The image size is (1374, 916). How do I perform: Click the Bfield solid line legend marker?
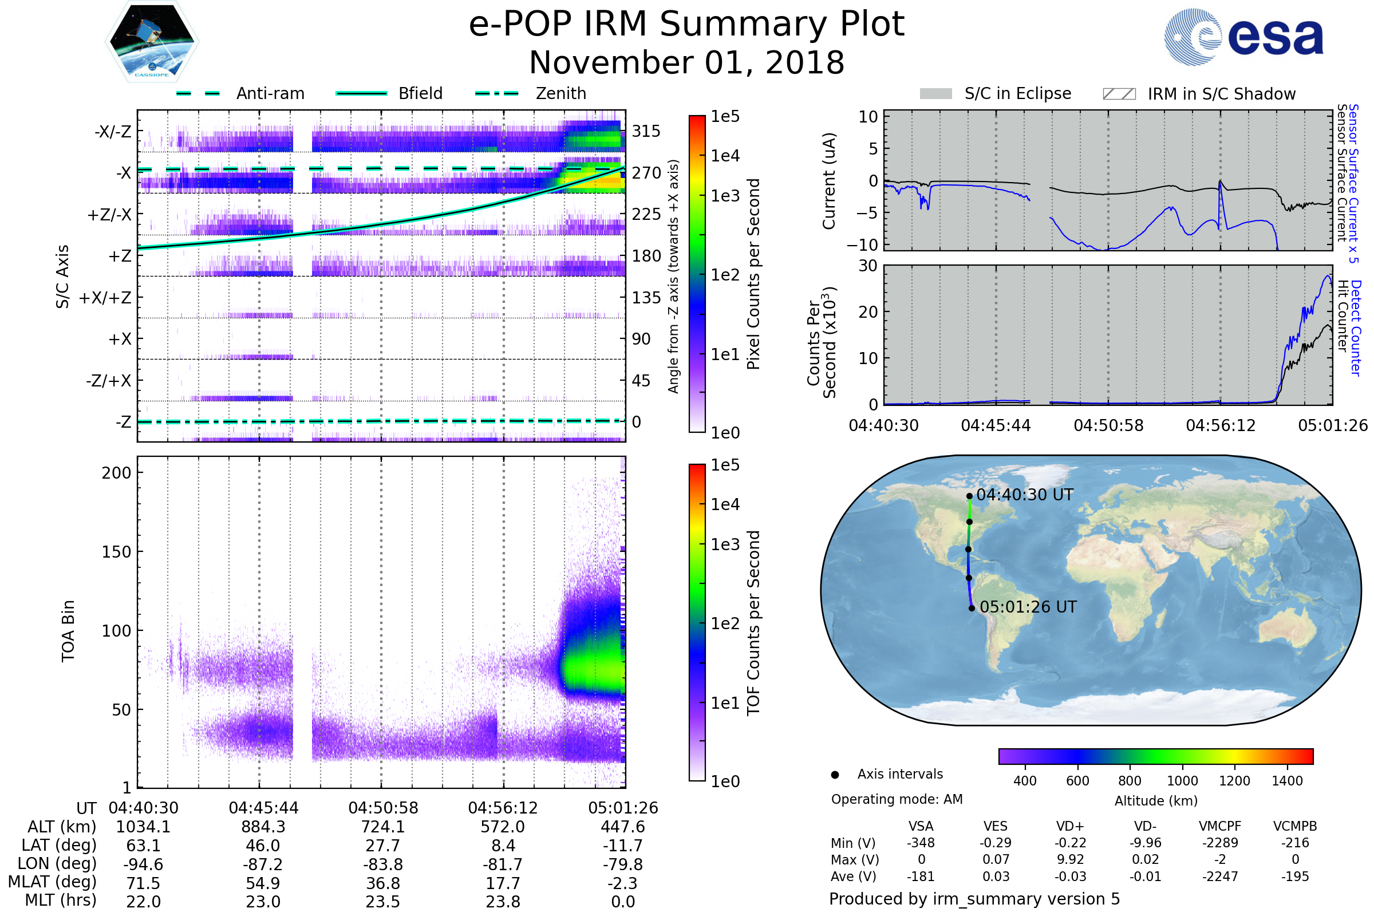click(361, 93)
